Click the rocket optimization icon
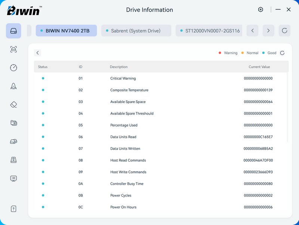Image resolution: width=299 pixels, height=225 pixels. point(13,86)
